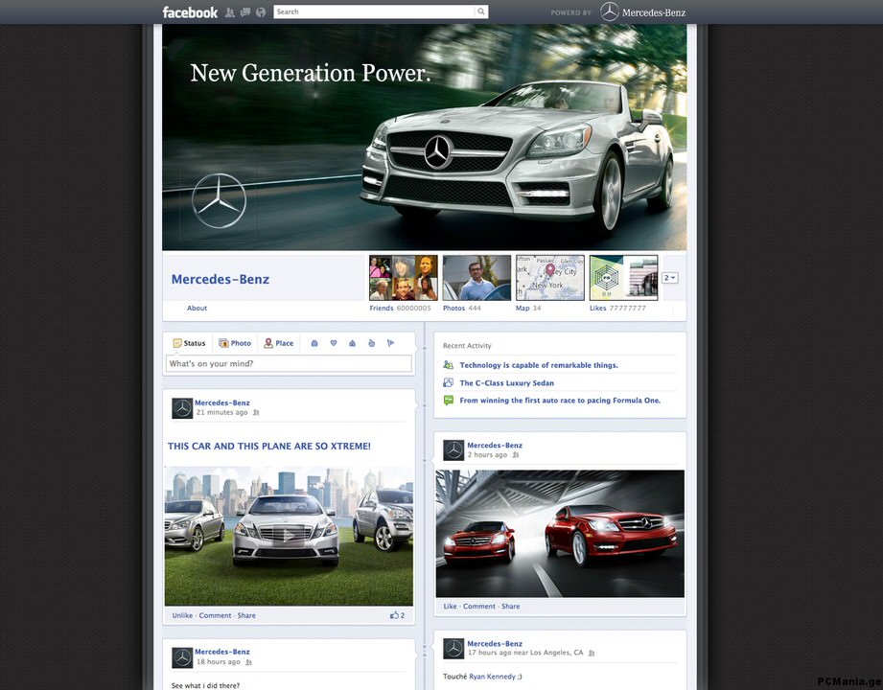Open the Friends thumbnail collage
Viewport: 883px width, 690px height.
(x=404, y=278)
